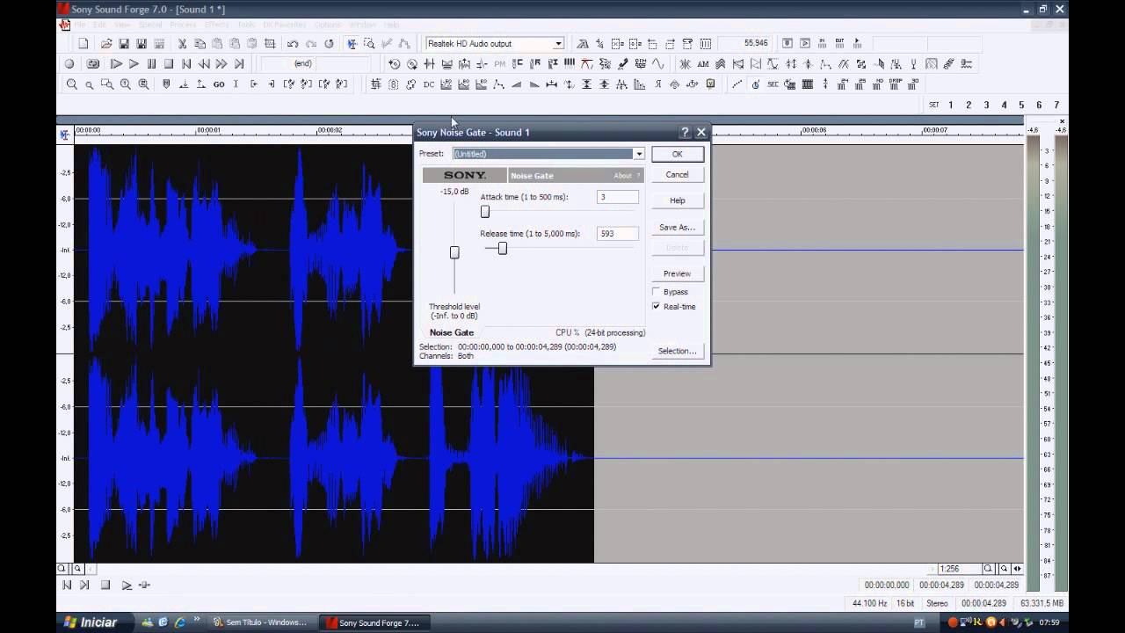The width and height of the screenshot is (1125, 633).
Task: Click the SET regions button
Action: pos(933,105)
